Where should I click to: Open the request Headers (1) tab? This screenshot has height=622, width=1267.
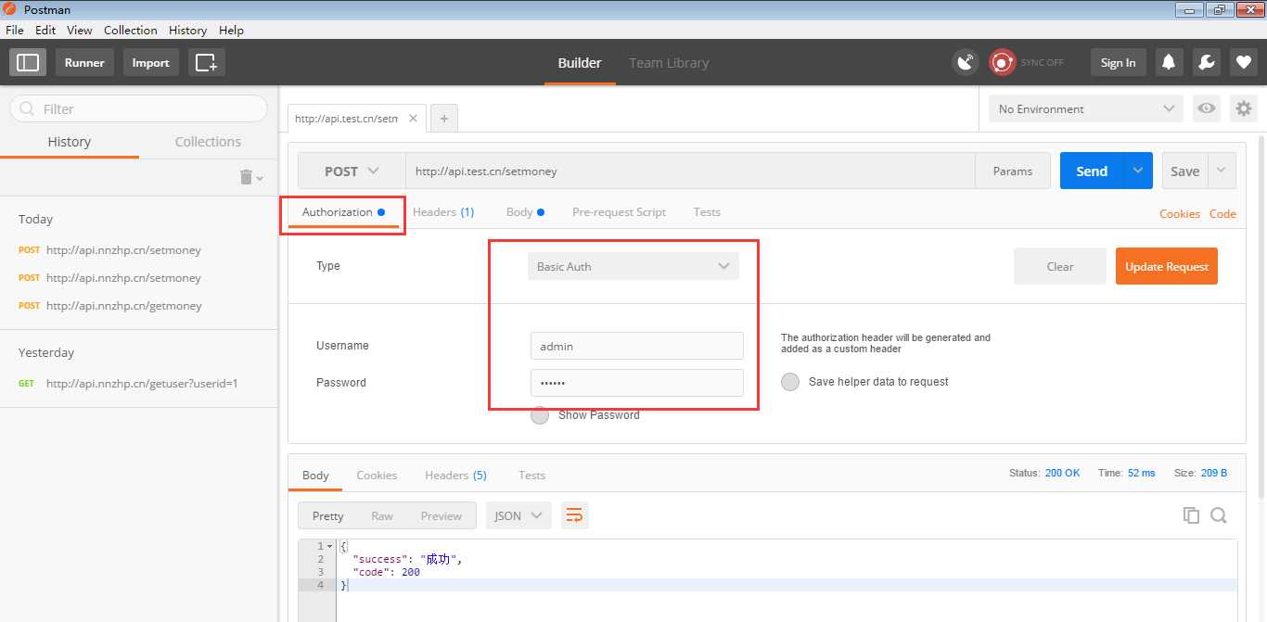[x=443, y=212]
